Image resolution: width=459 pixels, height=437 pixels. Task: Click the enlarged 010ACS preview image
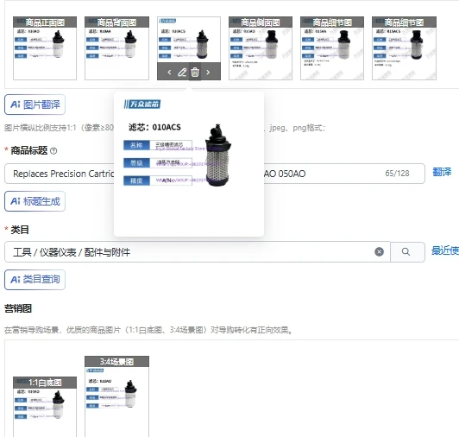[189, 164]
